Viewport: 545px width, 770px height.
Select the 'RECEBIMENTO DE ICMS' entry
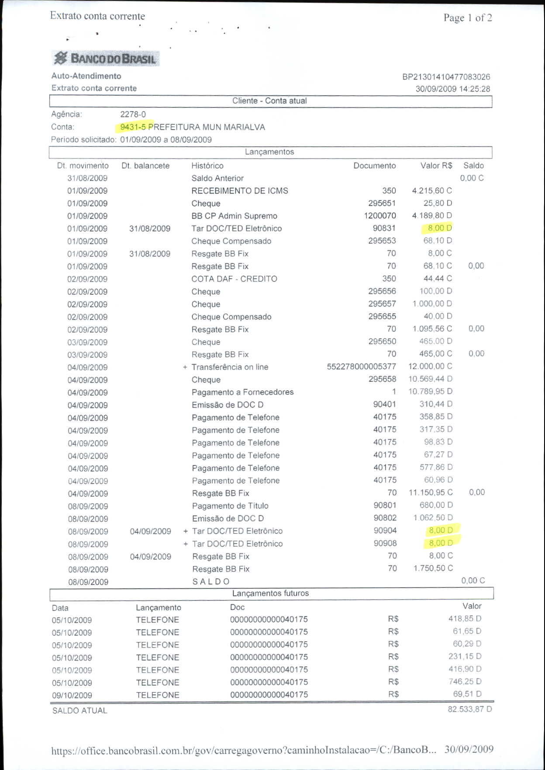(240, 191)
